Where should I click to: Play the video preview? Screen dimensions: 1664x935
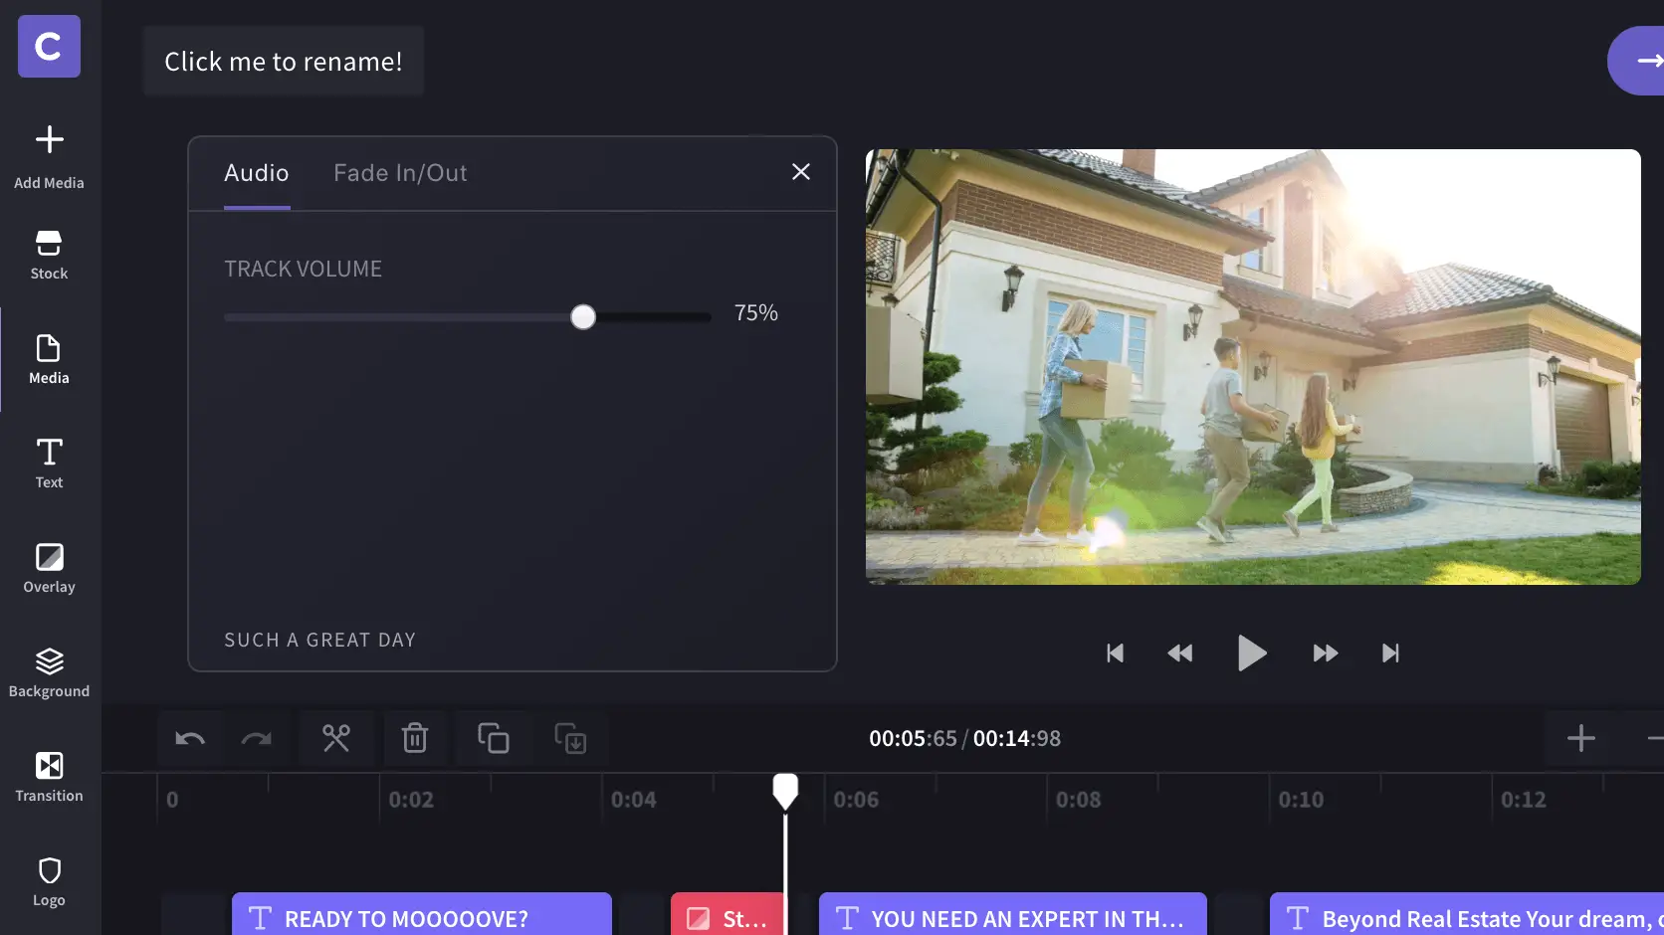1252,654
